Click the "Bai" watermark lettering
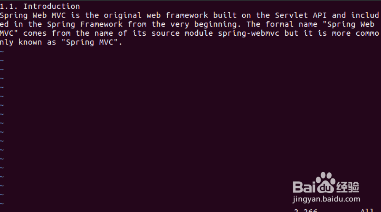Viewport: 381px width, 212px height. pyautogui.click(x=304, y=187)
